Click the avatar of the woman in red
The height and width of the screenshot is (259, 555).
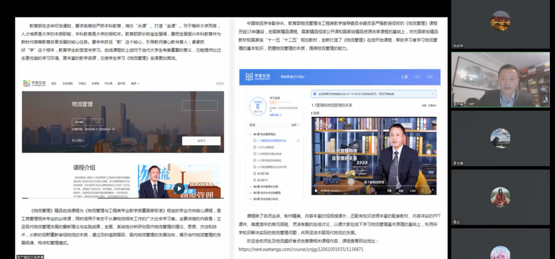click(x=500, y=197)
